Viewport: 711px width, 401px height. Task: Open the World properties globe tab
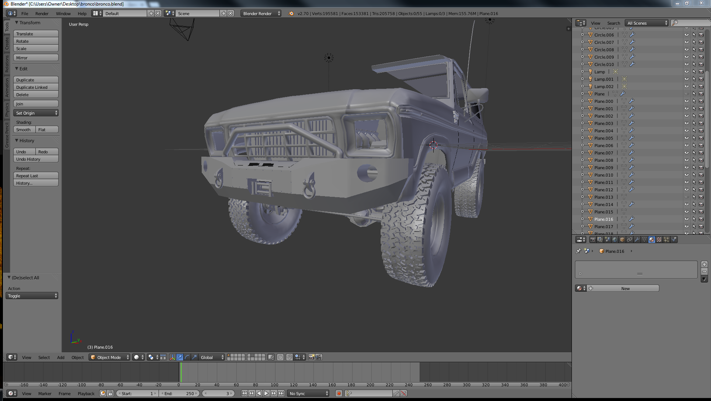[615, 240]
